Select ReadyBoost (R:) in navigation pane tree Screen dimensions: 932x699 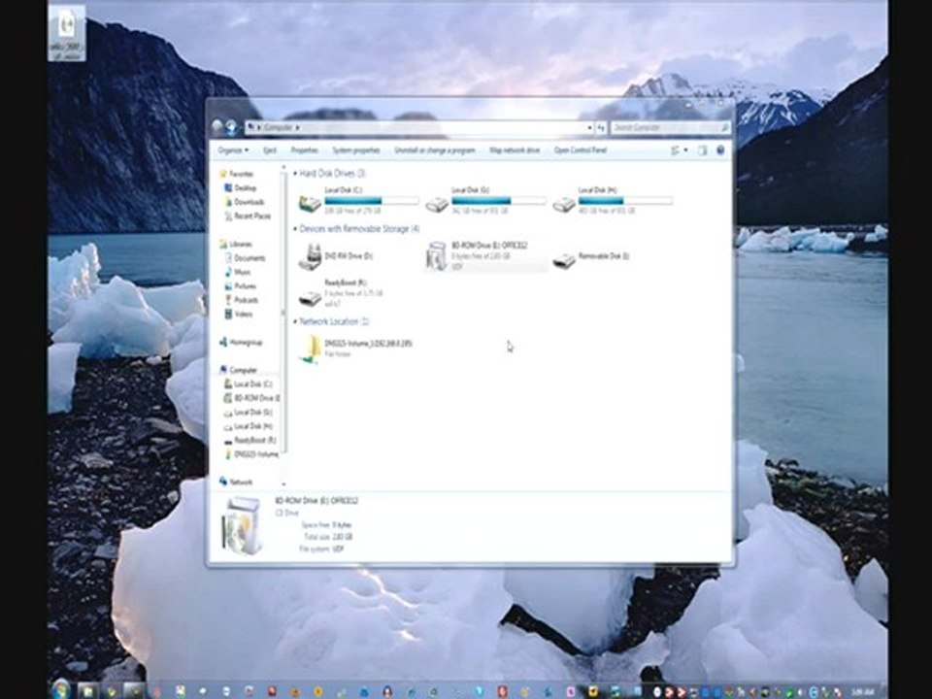click(x=250, y=441)
